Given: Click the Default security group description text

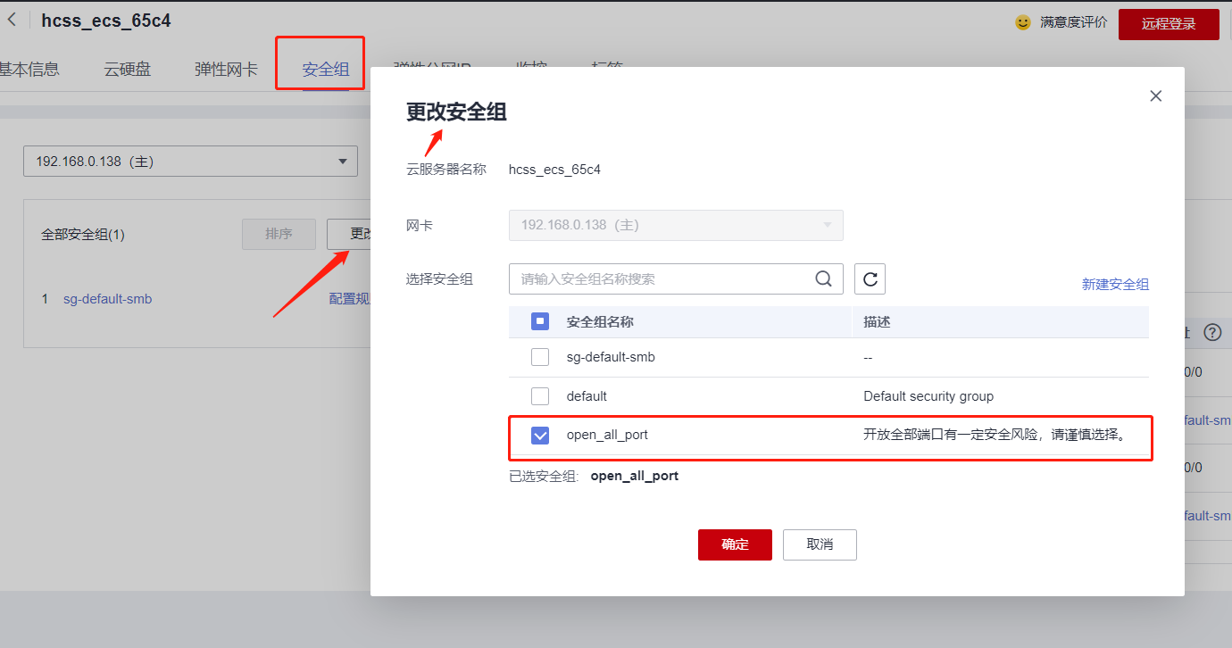Looking at the screenshot, I should pos(928,395).
